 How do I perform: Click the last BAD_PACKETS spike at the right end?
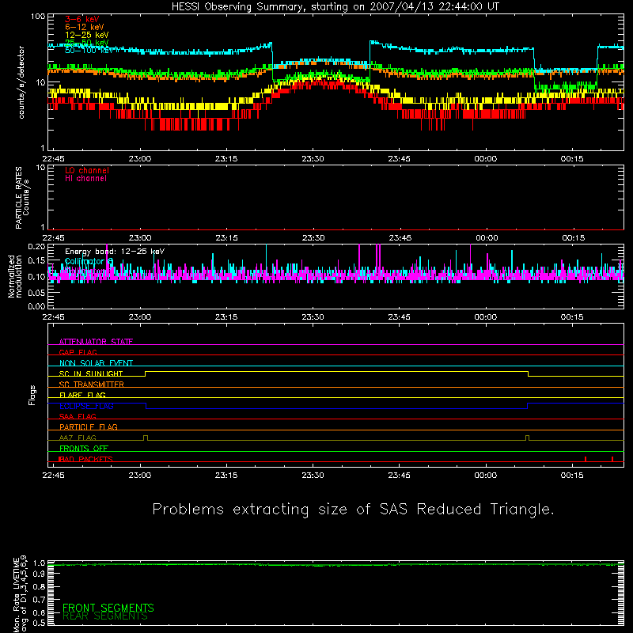(x=612, y=459)
